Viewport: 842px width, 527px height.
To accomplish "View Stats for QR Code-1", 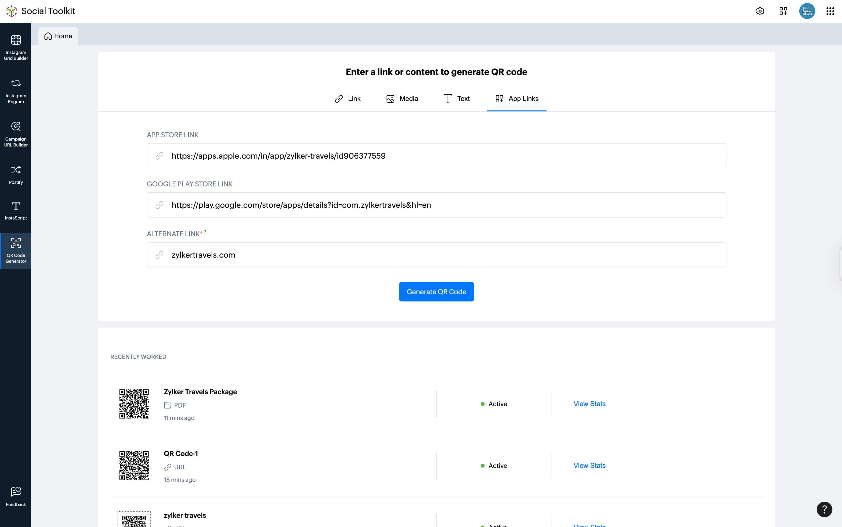I will click(x=589, y=465).
